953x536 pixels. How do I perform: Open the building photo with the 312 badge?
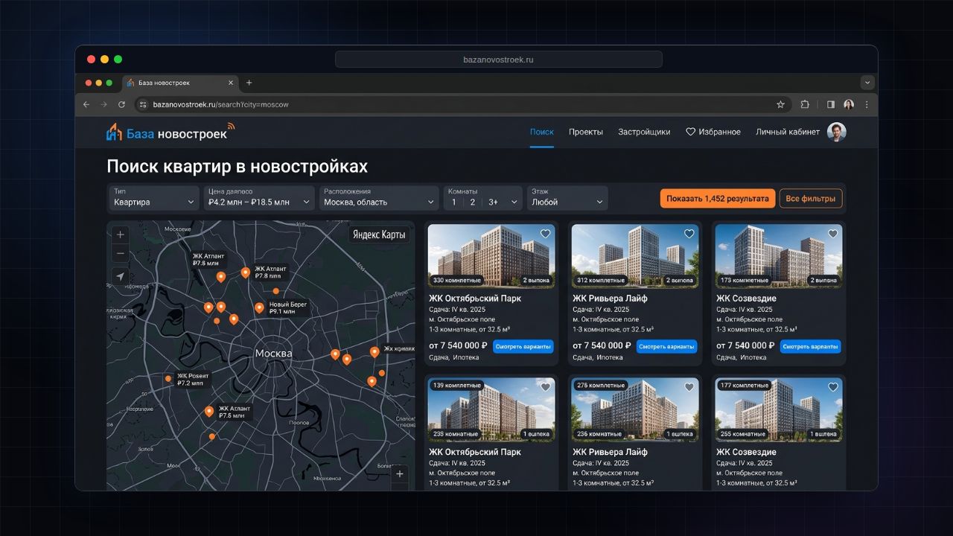(635, 256)
